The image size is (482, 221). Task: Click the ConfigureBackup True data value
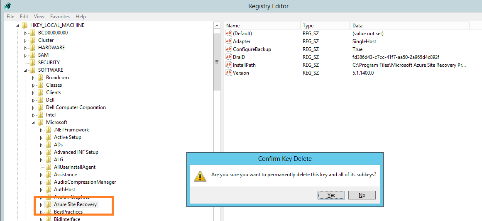357,49
